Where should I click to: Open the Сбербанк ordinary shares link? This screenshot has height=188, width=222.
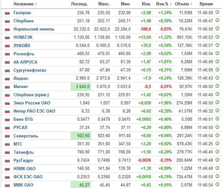pos(24,21)
